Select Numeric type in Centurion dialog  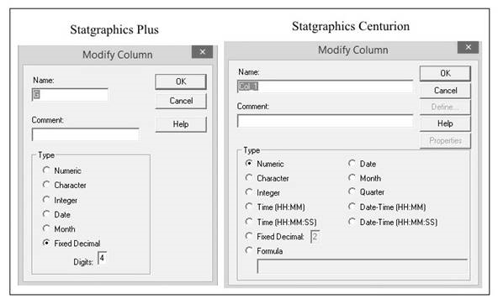click(x=249, y=163)
